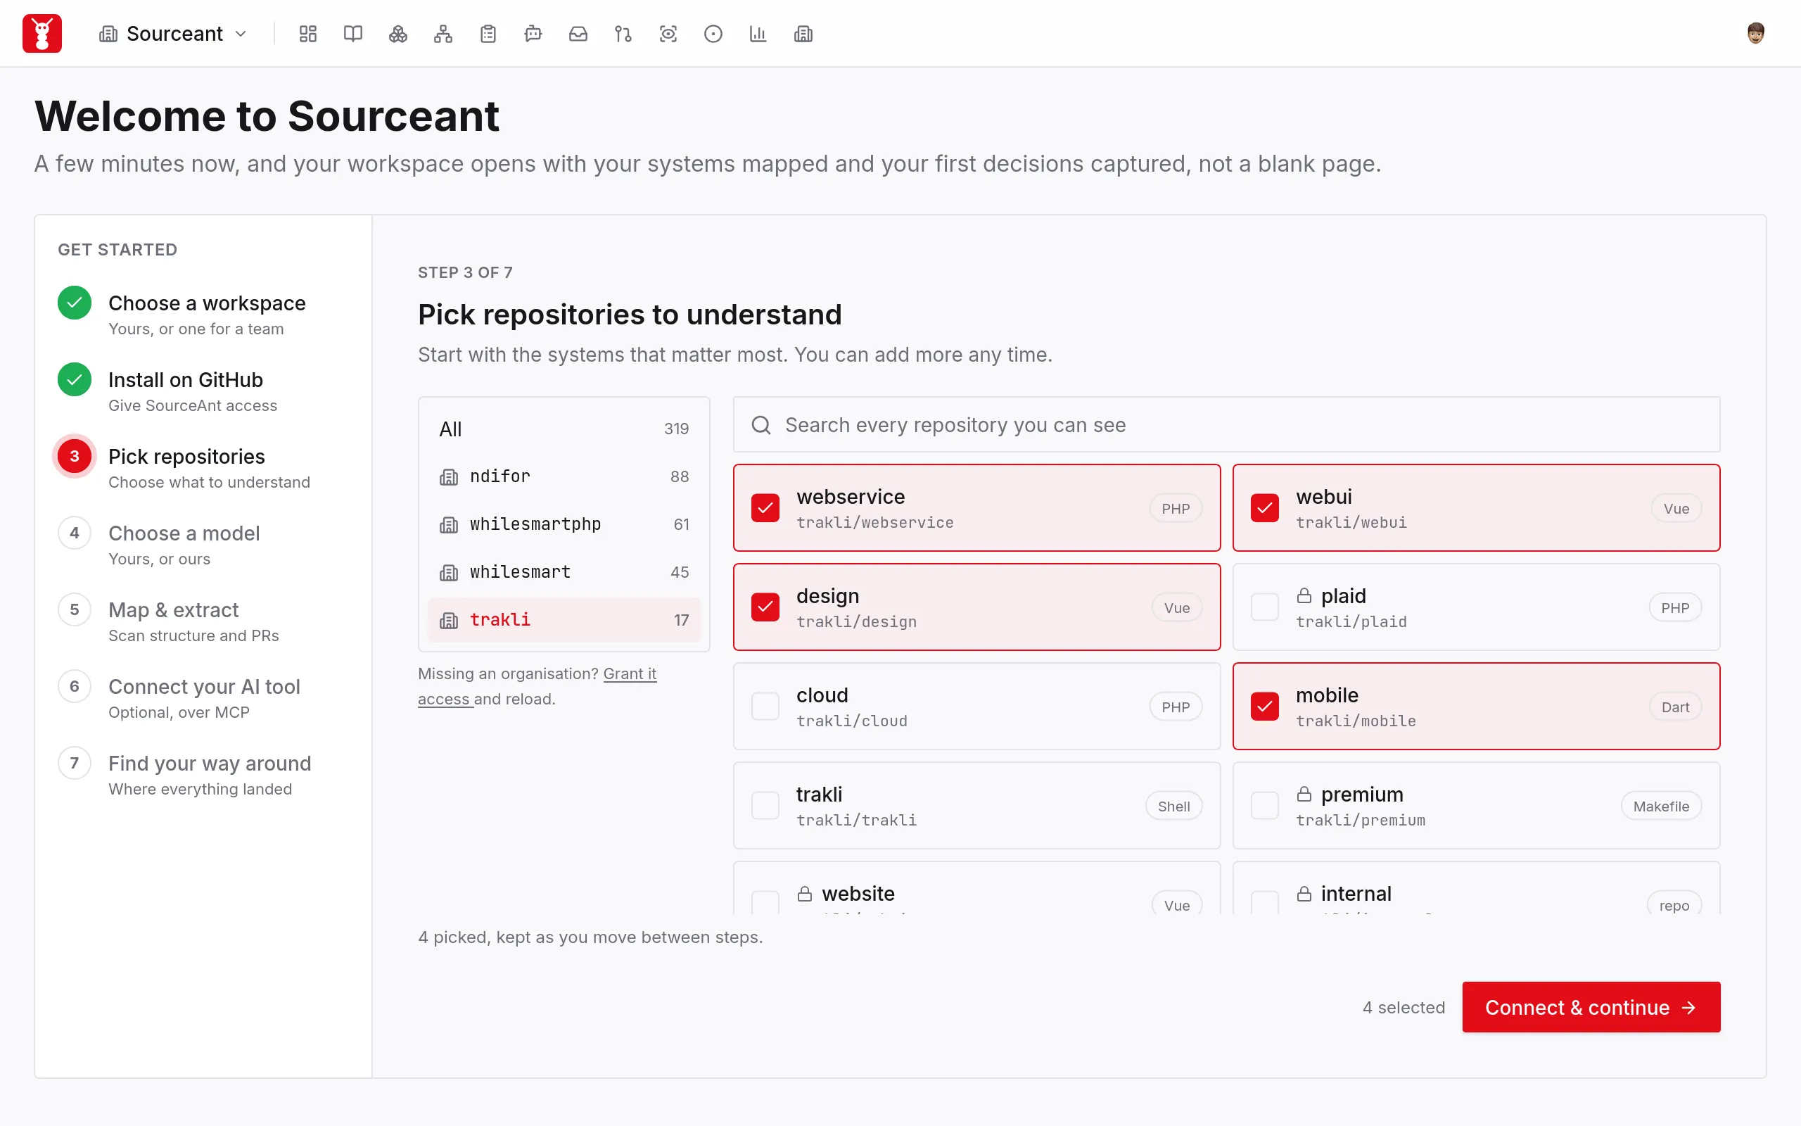This screenshot has width=1801, height=1126.
Task: Click the green check beside Install on GitHub
Action: 75,379
